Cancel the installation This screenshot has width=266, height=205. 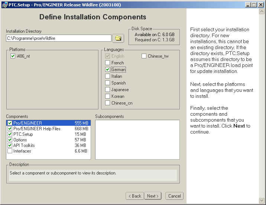tap(174, 196)
